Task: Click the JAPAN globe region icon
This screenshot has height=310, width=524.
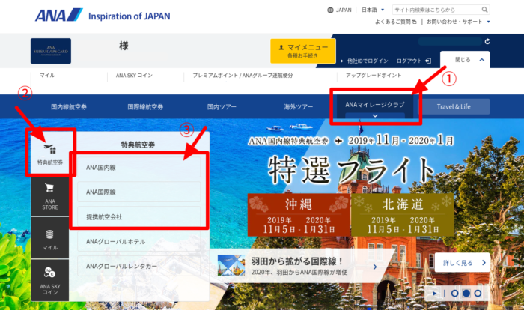Action: point(330,10)
